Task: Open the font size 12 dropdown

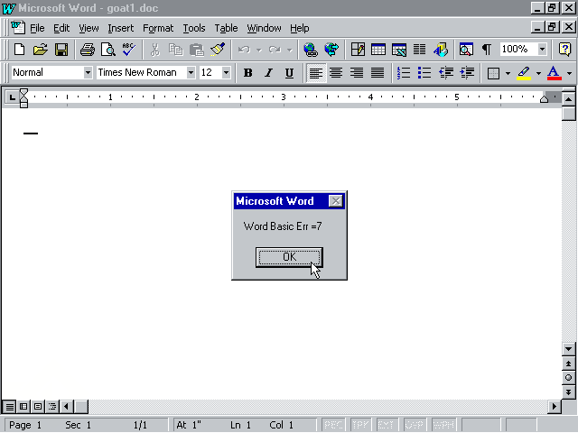Action: [226, 72]
